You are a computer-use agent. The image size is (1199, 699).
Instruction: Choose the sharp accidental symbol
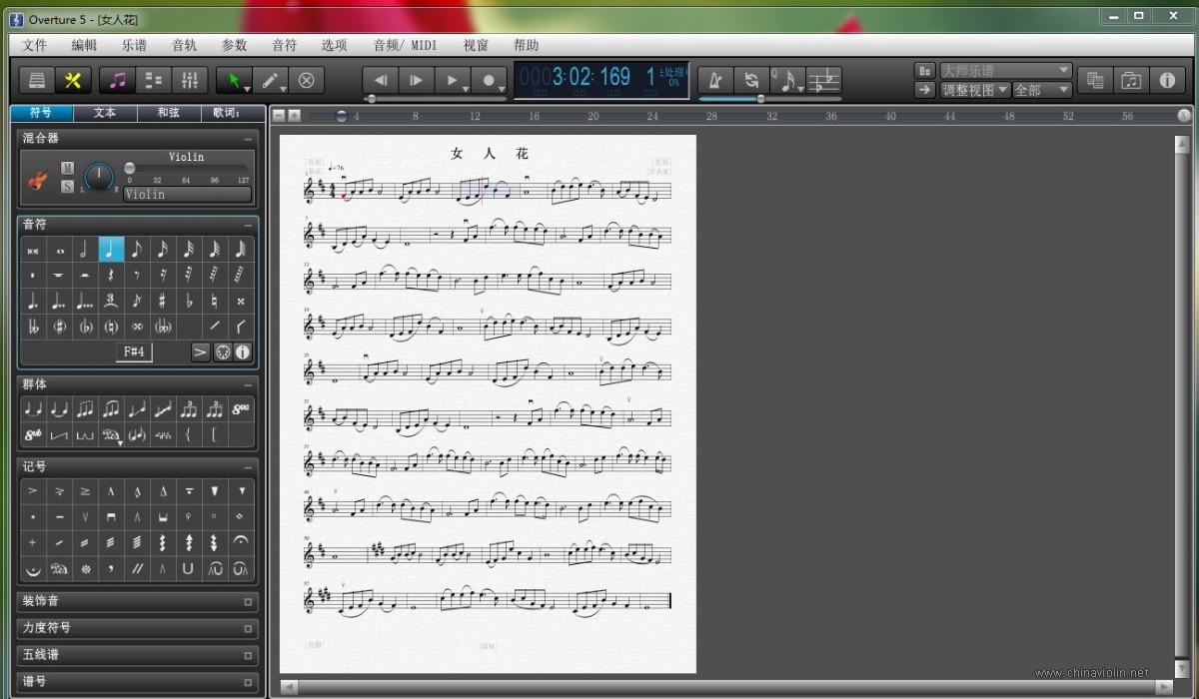[x=163, y=301]
